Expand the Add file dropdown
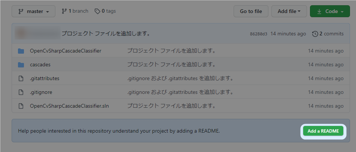 tap(289, 11)
